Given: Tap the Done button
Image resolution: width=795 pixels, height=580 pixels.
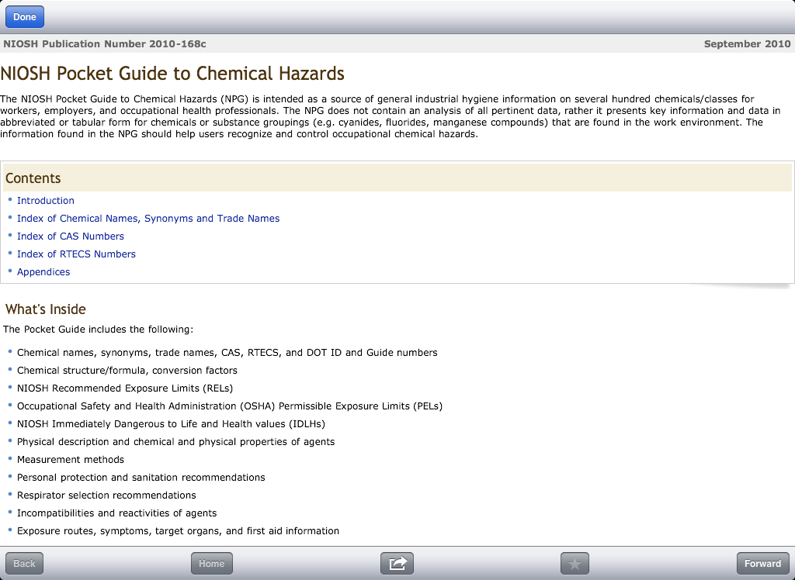Looking at the screenshot, I should (x=25, y=17).
